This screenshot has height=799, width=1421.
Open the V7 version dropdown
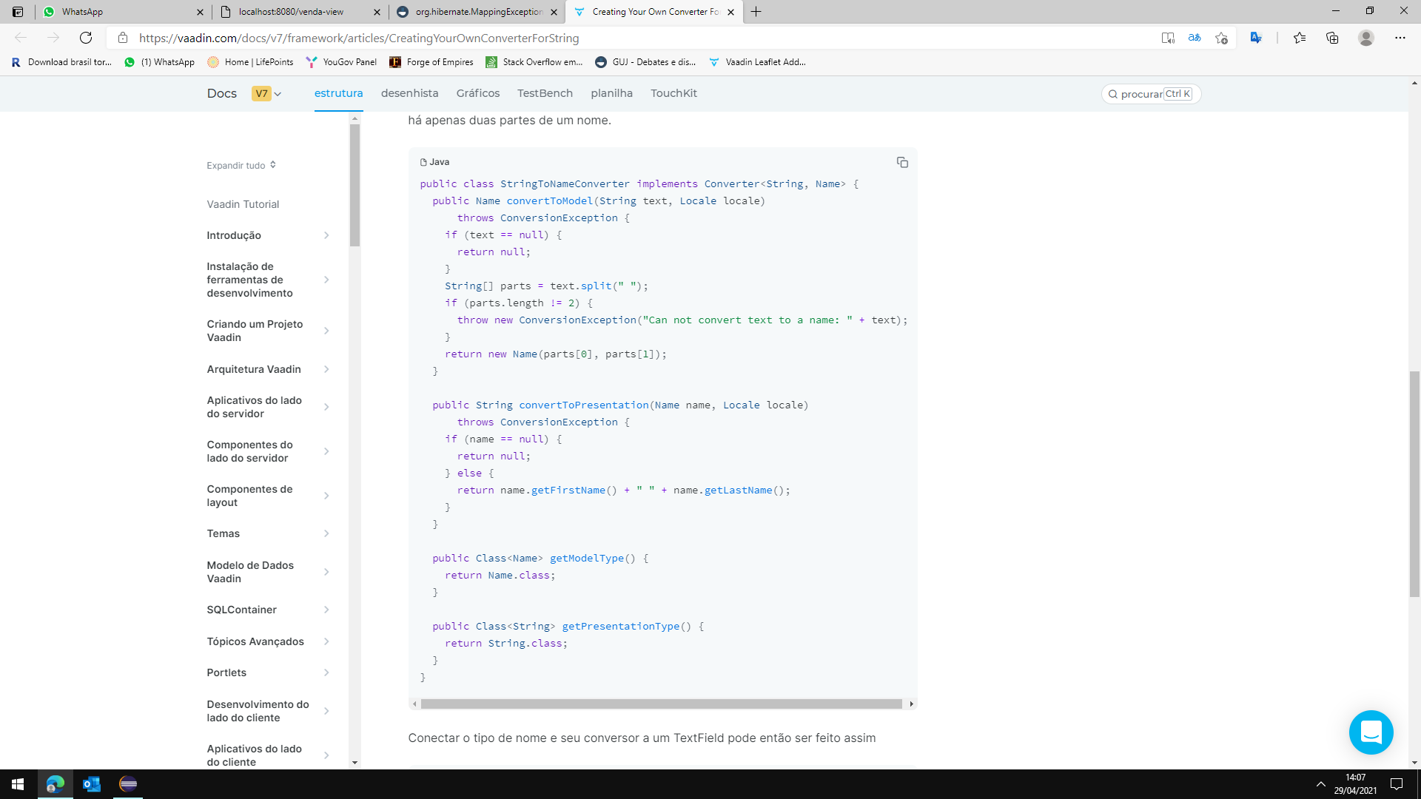point(267,93)
